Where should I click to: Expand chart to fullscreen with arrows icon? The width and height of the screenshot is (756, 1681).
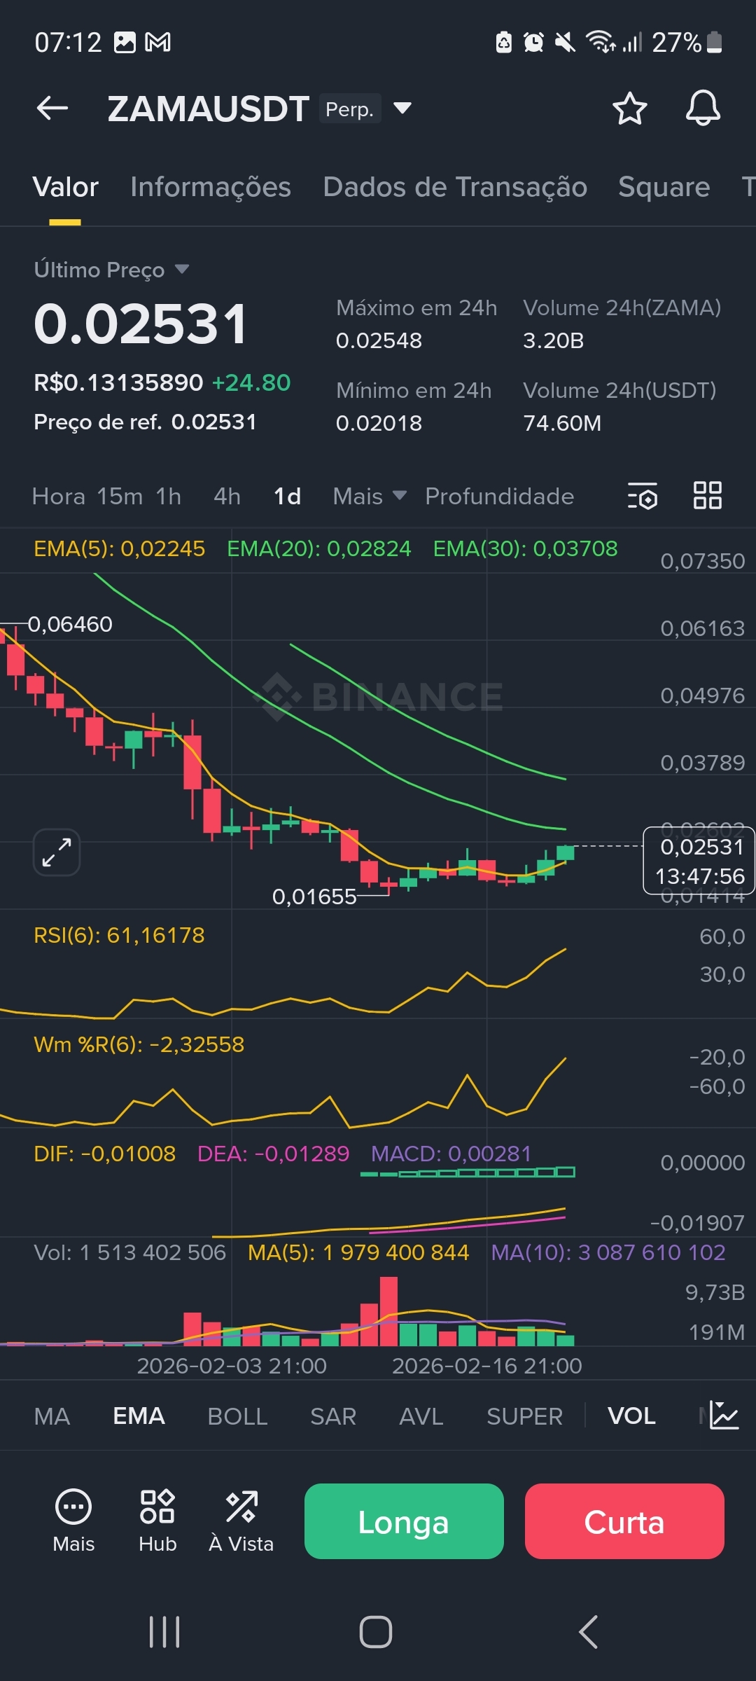57,852
